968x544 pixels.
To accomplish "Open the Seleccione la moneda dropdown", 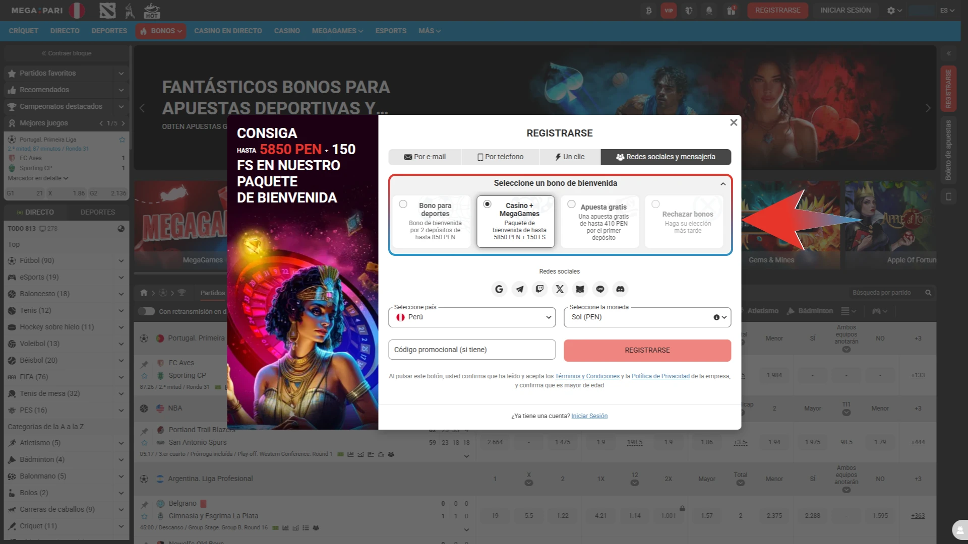I will coord(647,317).
